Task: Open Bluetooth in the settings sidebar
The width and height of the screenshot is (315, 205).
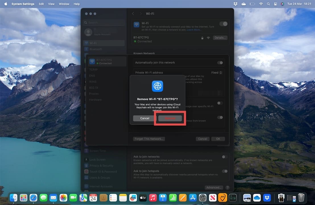Action: tap(104, 49)
